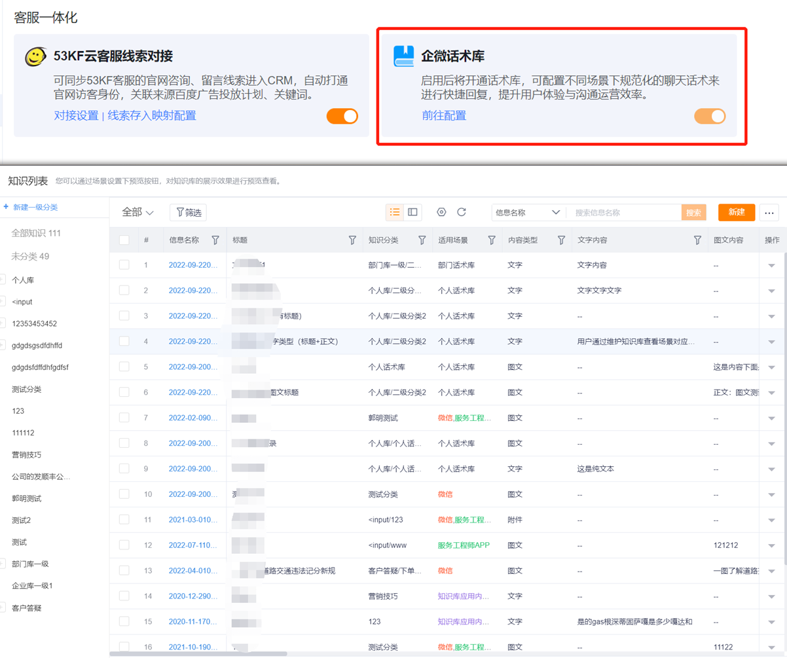Click the 筛选 filter button
The height and width of the screenshot is (658, 787).
click(x=188, y=212)
